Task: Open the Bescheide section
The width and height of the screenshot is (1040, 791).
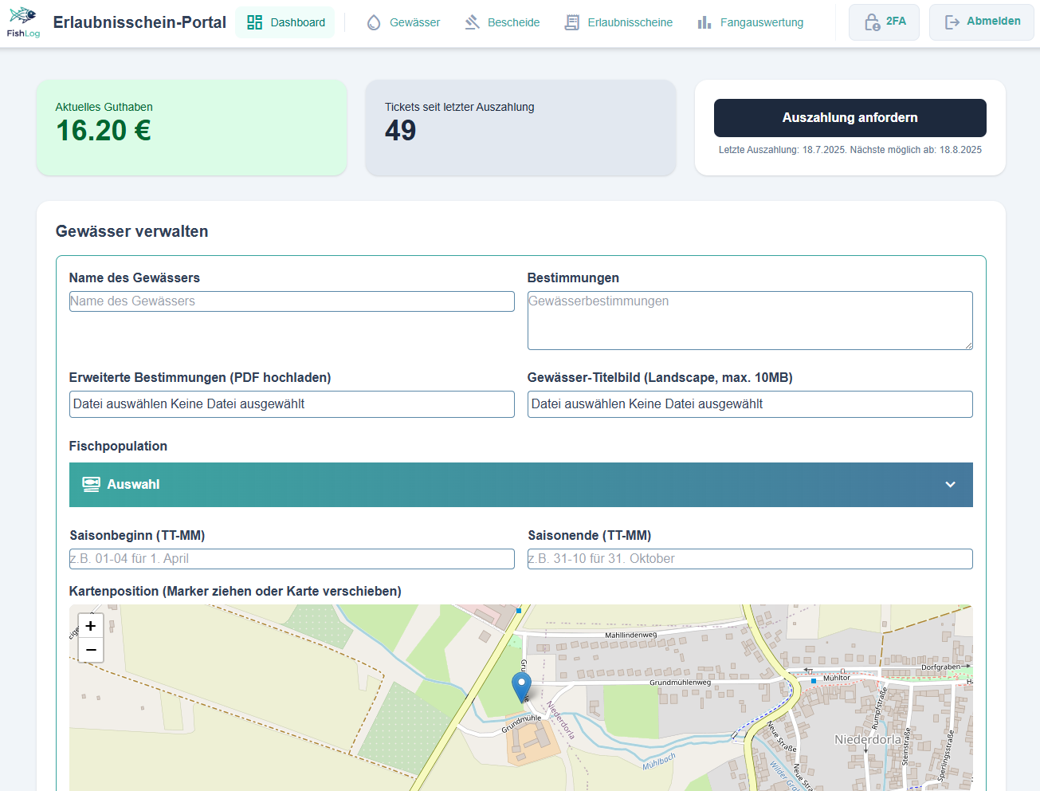Action: pyautogui.click(x=502, y=22)
